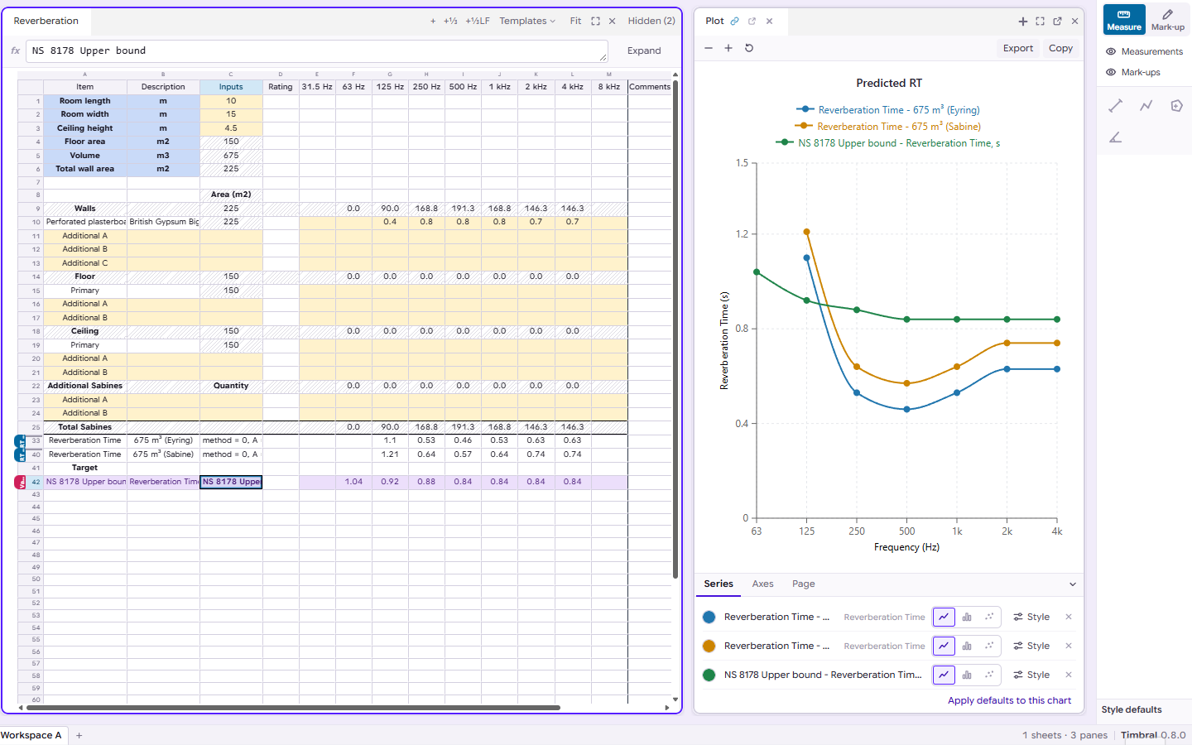Add a new pane in Plot panel header

[1023, 22]
